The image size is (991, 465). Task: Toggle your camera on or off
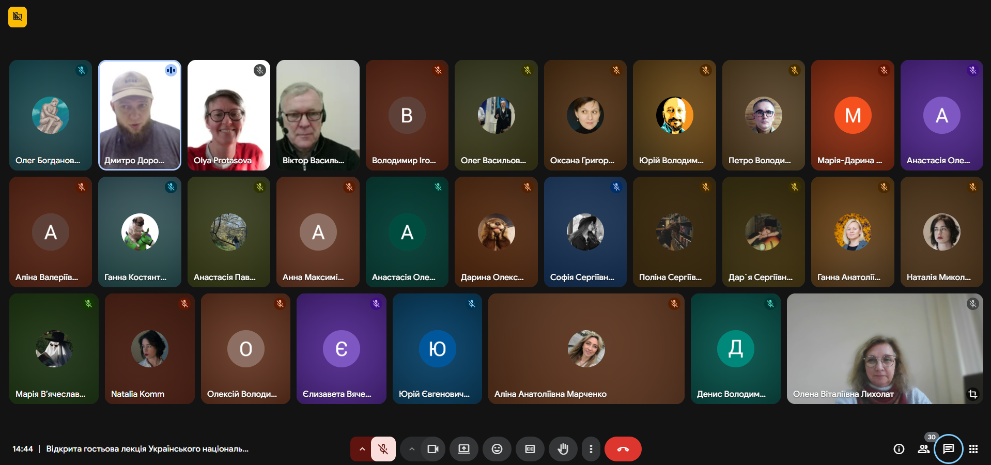click(x=432, y=449)
